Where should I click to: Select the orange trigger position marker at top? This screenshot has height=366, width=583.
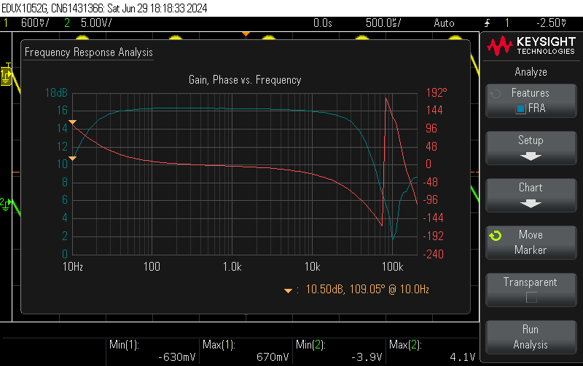click(x=246, y=34)
